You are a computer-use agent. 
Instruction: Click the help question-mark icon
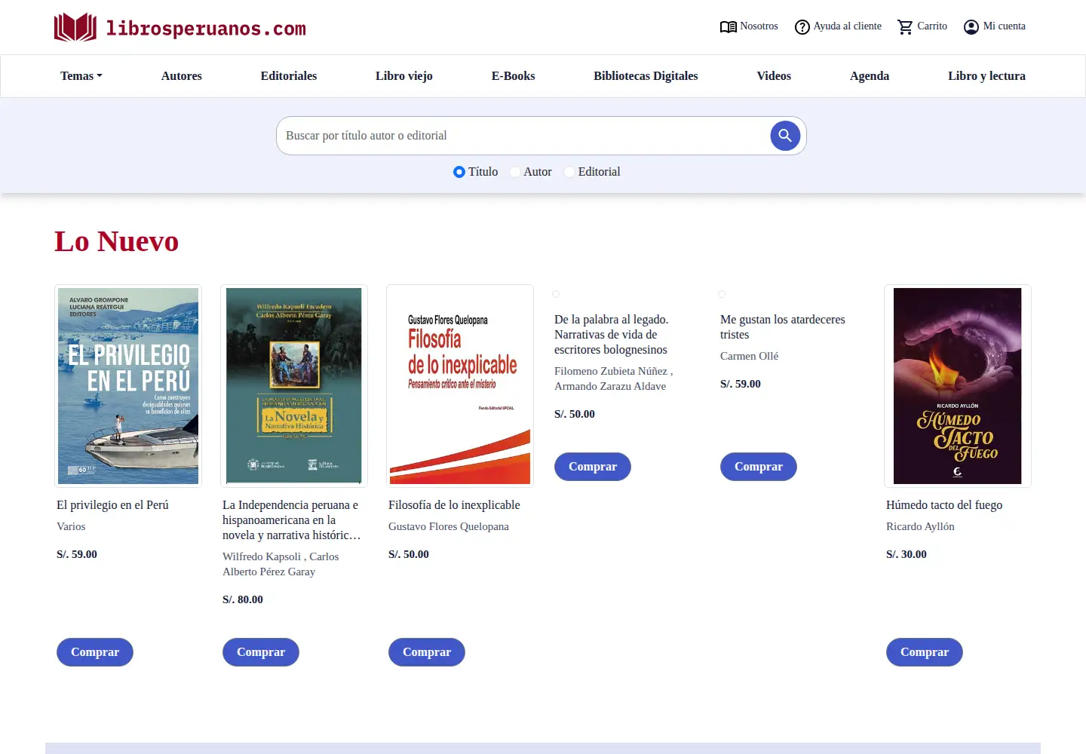point(802,27)
